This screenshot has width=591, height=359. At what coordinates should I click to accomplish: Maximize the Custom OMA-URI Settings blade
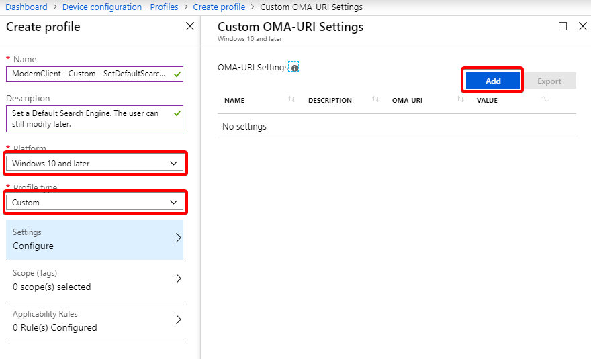(x=563, y=26)
